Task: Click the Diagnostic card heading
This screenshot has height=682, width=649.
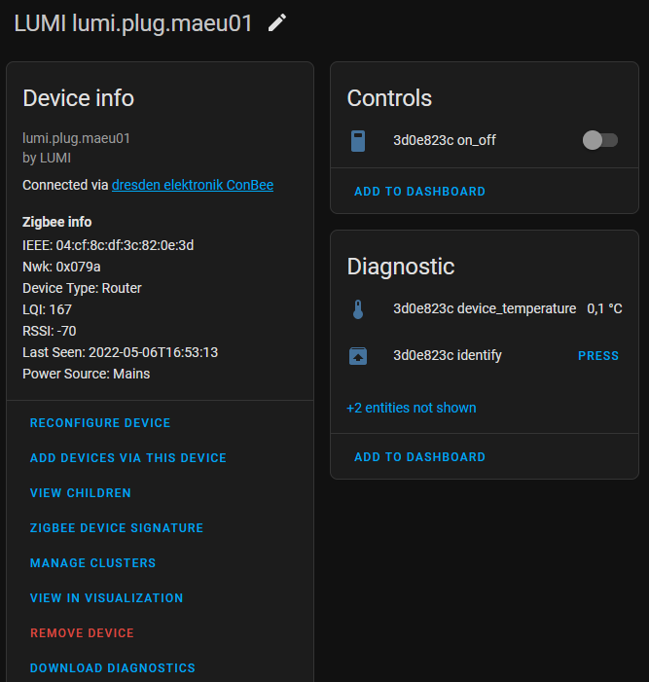Action: 401,267
